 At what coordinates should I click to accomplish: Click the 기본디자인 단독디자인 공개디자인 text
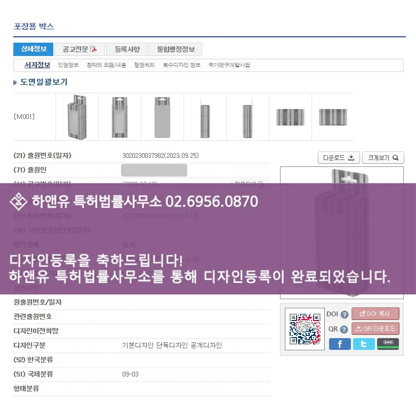point(172,345)
